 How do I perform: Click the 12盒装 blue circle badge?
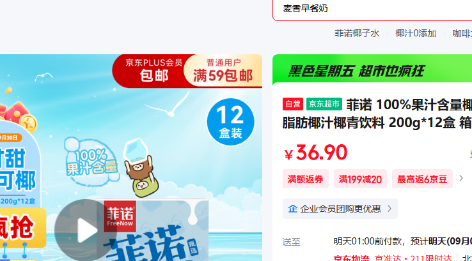coord(231,122)
